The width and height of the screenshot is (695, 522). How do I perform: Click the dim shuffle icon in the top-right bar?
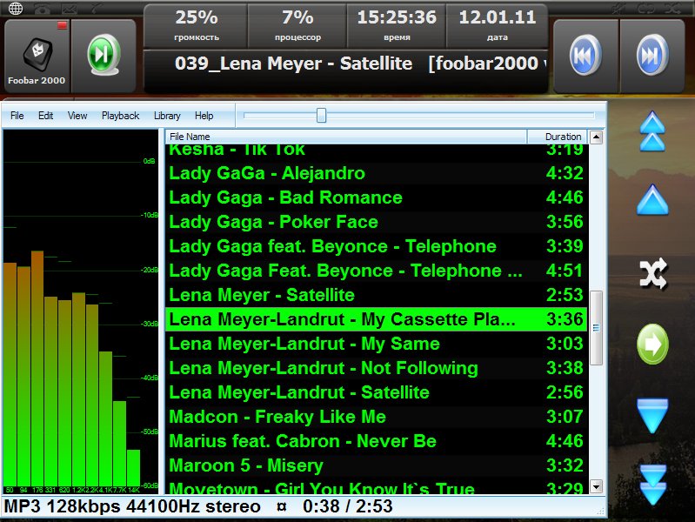click(x=672, y=8)
